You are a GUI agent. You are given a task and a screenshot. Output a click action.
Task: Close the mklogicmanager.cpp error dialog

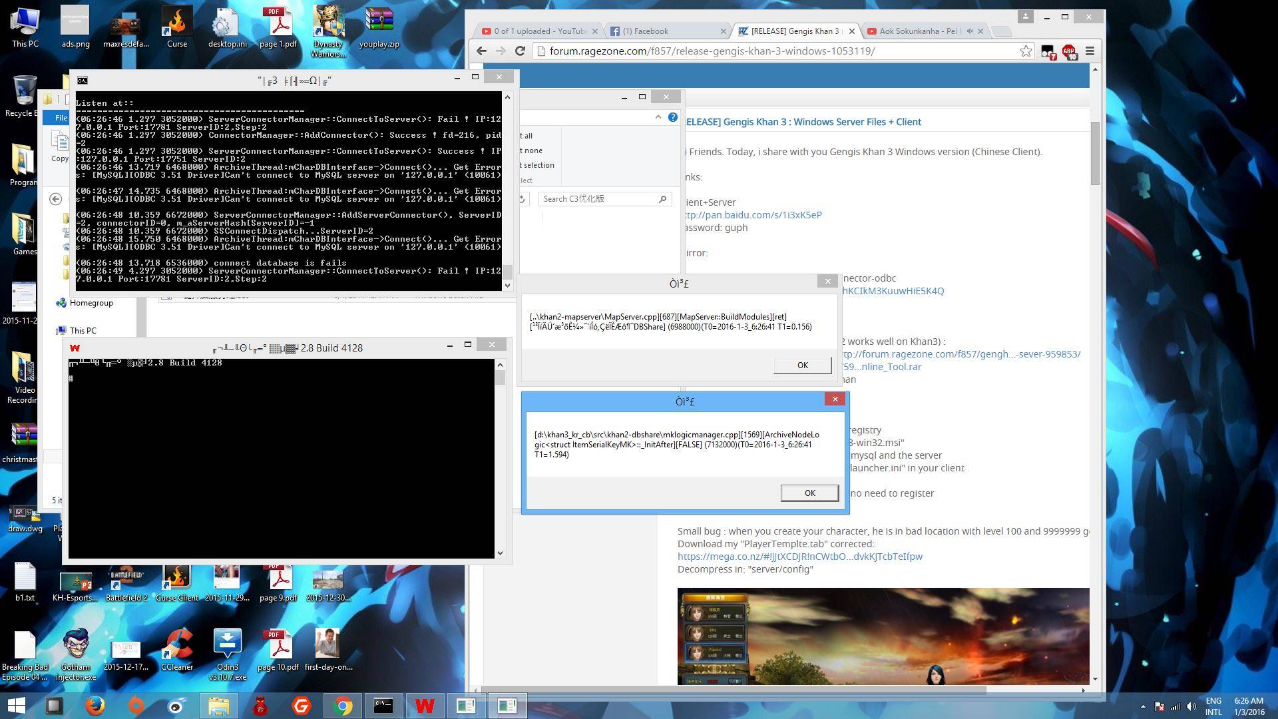coord(835,399)
